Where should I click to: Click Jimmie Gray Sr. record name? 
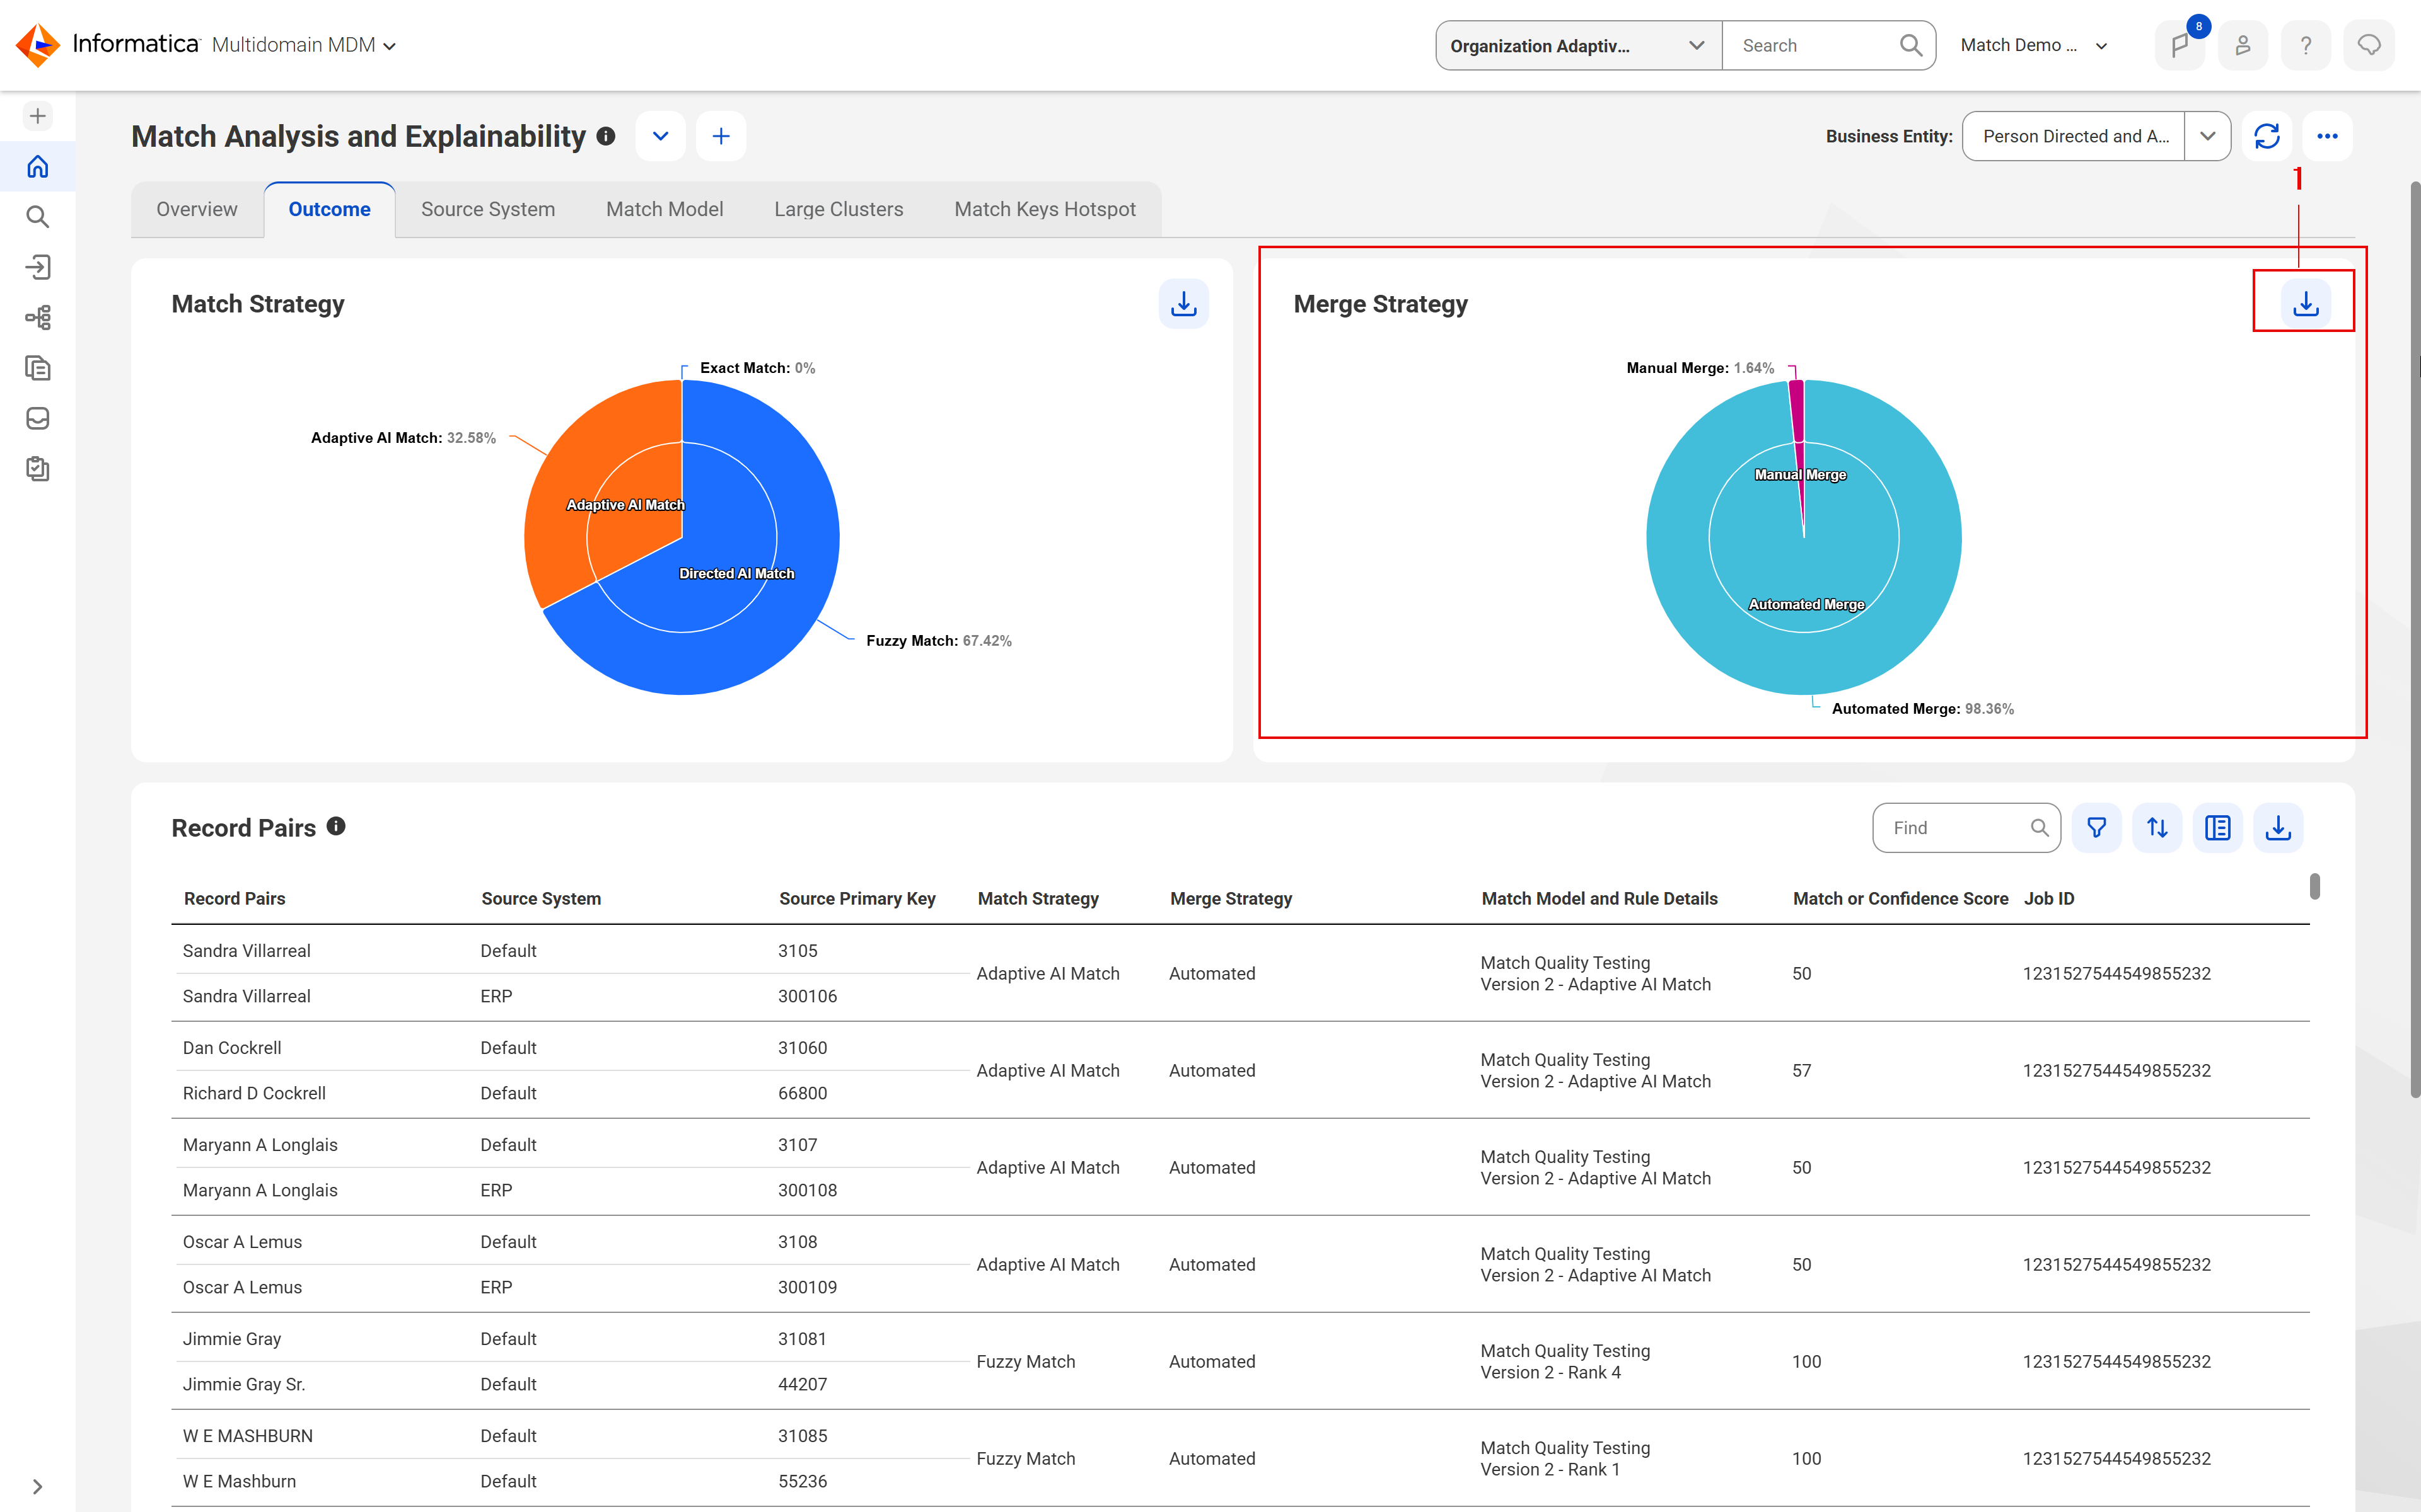tap(244, 1384)
